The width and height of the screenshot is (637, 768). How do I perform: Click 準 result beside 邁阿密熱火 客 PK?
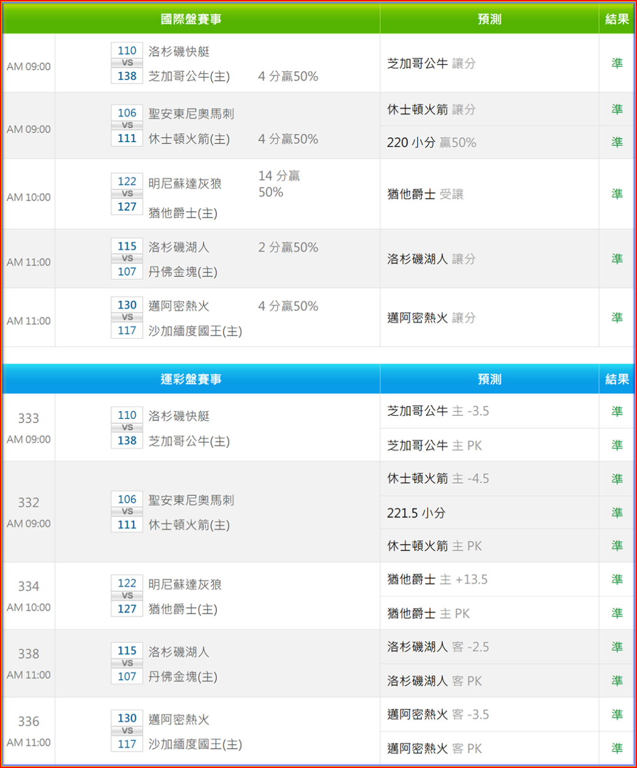tap(617, 748)
